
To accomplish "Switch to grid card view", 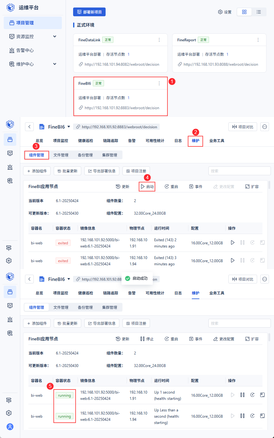I will click(244, 12).
